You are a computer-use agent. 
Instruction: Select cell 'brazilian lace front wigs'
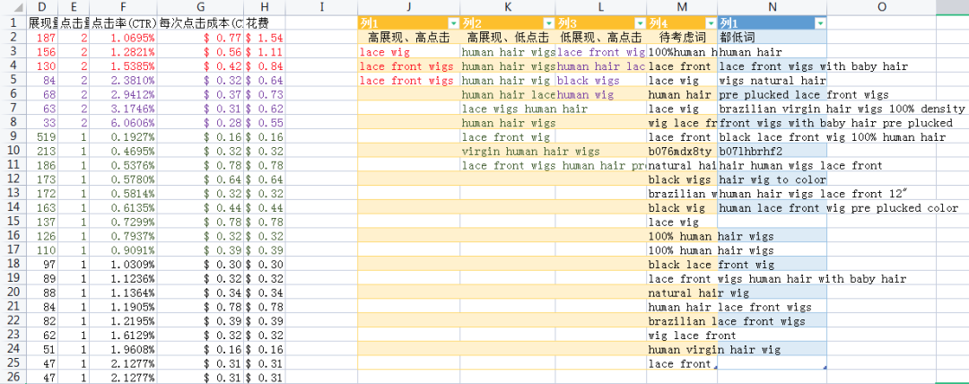682,321
